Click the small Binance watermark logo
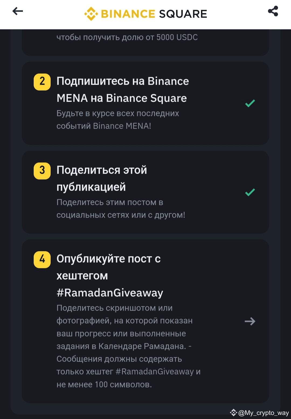This screenshot has height=419, width=291. tap(233, 413)
